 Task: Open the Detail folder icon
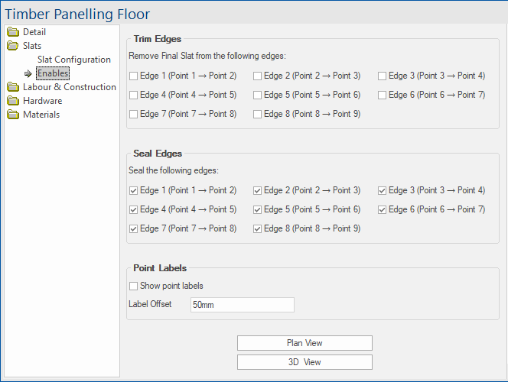(13, 32)
